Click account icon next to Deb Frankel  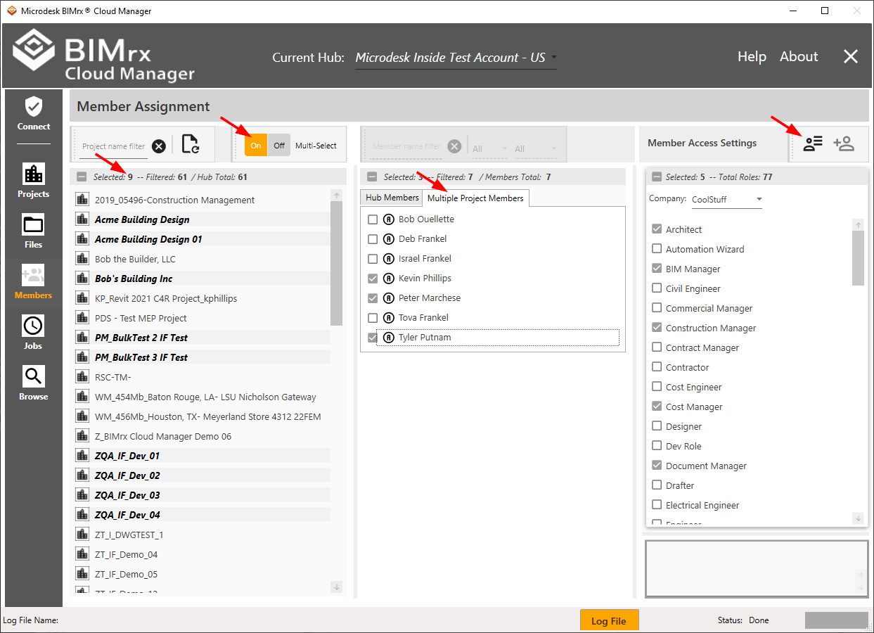pos(388,239)
